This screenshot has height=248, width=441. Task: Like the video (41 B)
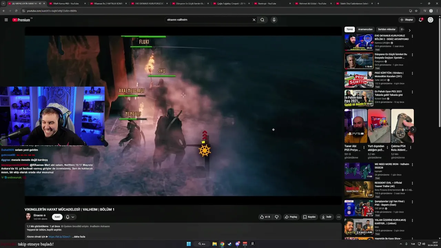[x=265, y=217]
